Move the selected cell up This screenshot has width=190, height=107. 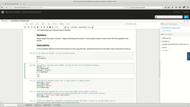(x=41, y=27)
